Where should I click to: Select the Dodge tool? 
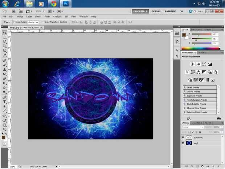pos(5,92)
